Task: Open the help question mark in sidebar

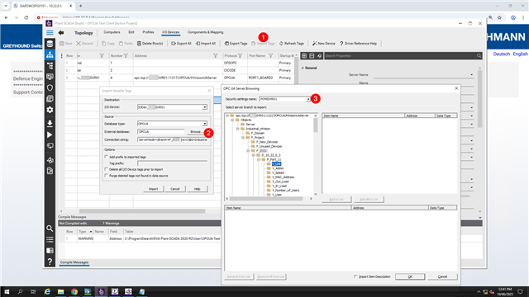Action: [x=50, y=262]
